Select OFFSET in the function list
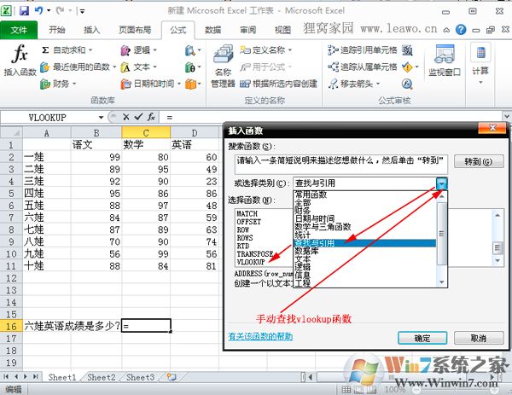Viewport: 512px width, 395px height. click(249, 222)
